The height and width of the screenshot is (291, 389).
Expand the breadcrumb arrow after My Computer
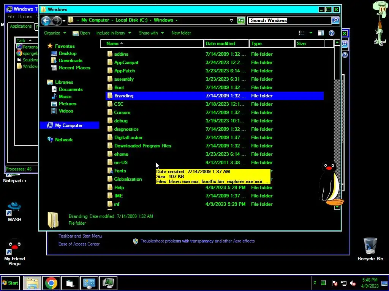(x=112, y=20)
